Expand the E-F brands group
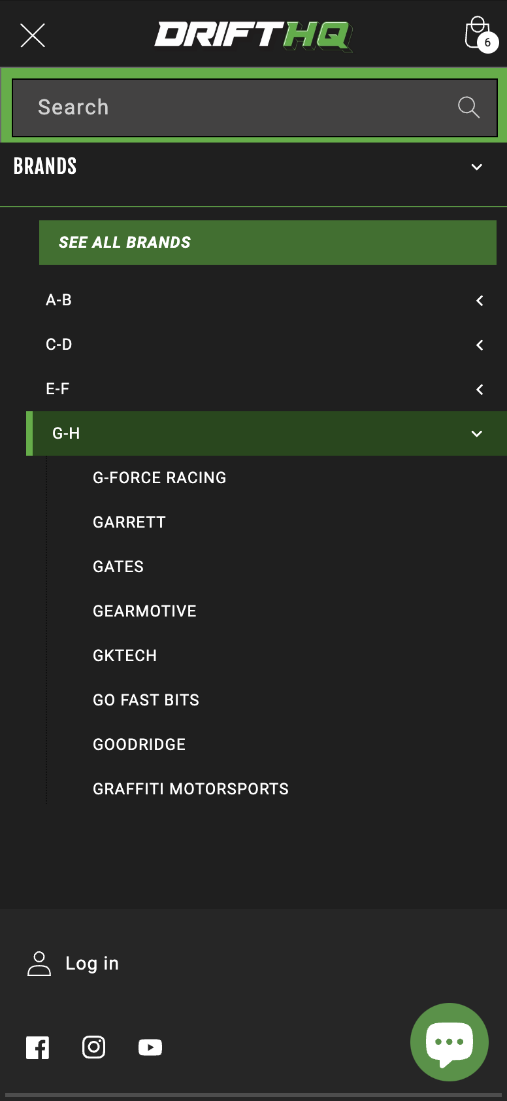This screenshot has height=1101, width=507. point(480,389)
